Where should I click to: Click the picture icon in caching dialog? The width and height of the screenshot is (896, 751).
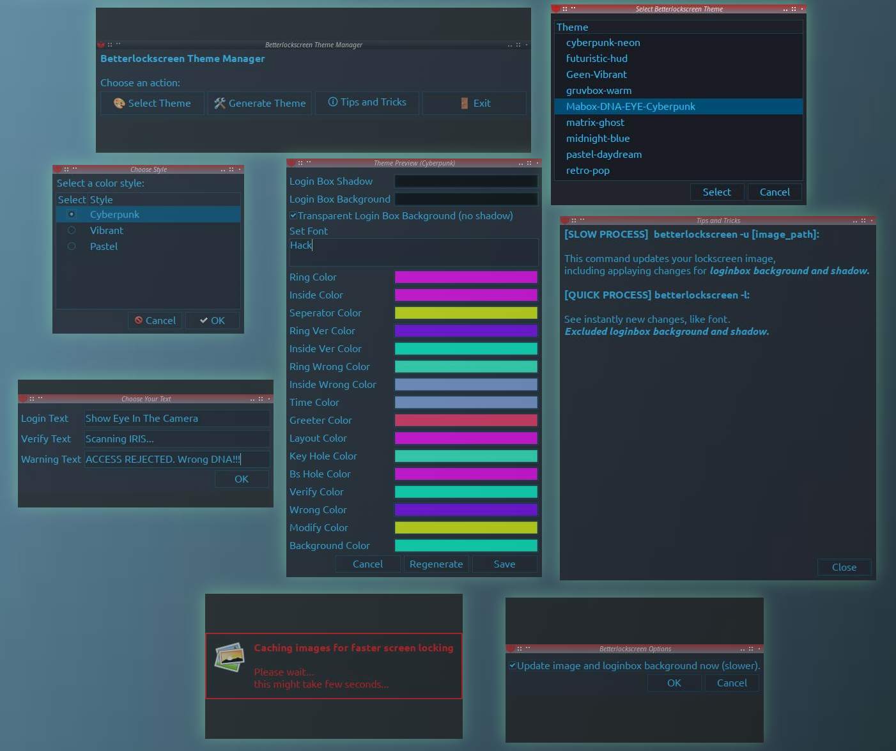(x=229, y=658)
